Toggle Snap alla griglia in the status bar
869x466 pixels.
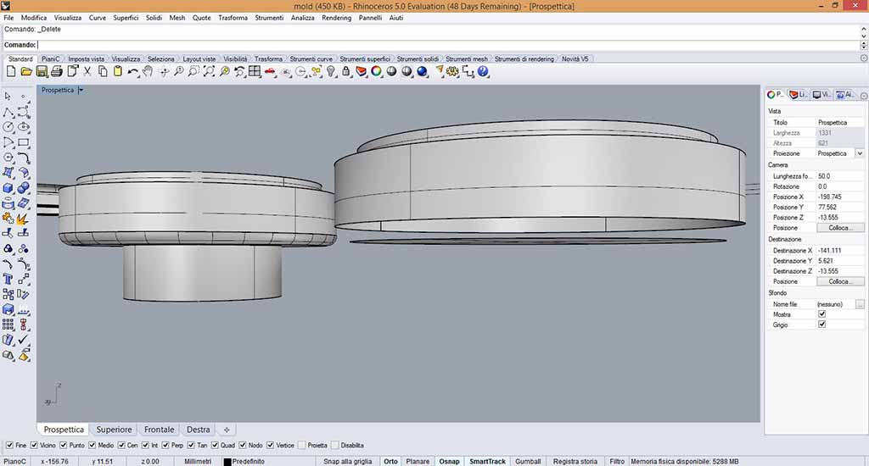tap(347, 461)
